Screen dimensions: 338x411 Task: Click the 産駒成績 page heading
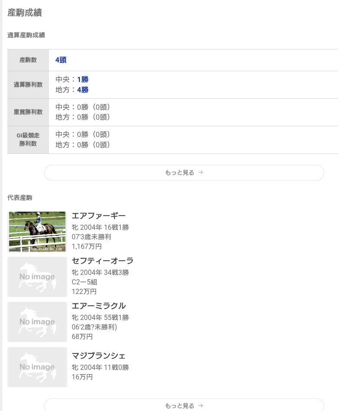coord(25,13)
